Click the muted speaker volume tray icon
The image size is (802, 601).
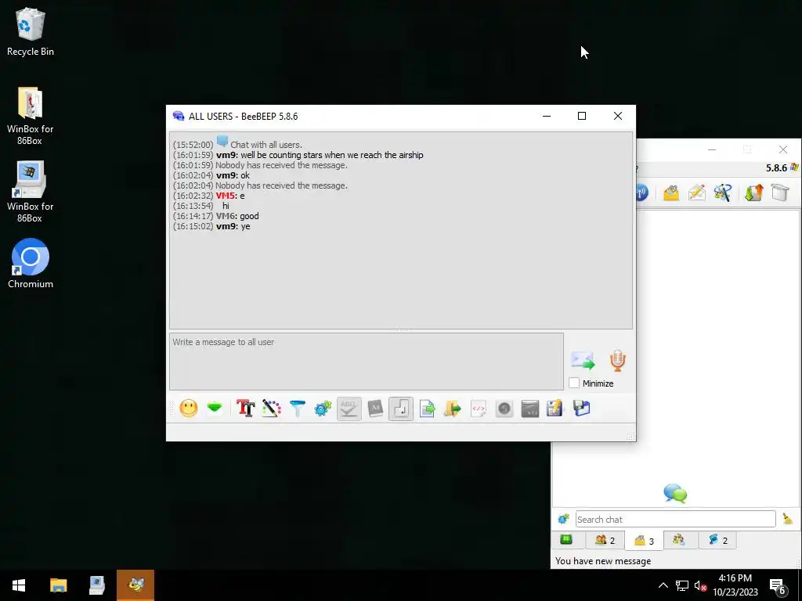click(700, 585)
